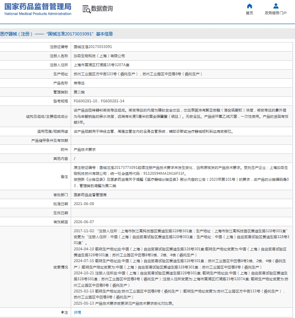This screenshot has width=295, height=318.
Task: Click the 有效期至 row label
Action: pyautogui.click(x=60, y=222)
